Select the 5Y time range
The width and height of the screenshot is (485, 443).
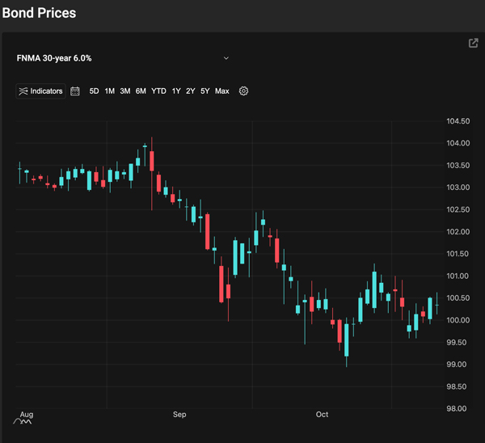(205, 91)
